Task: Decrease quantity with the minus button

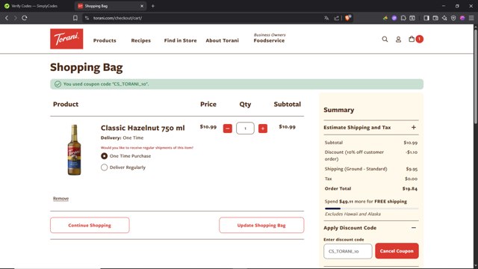Action: (227, 129)
